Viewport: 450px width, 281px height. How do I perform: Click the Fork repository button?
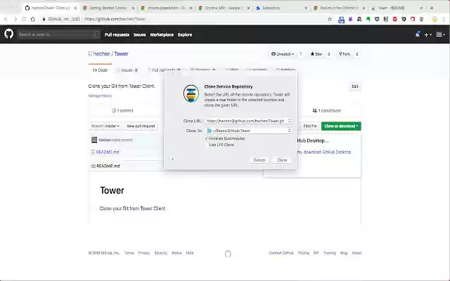pyautogui.click(x=345, y=54)
